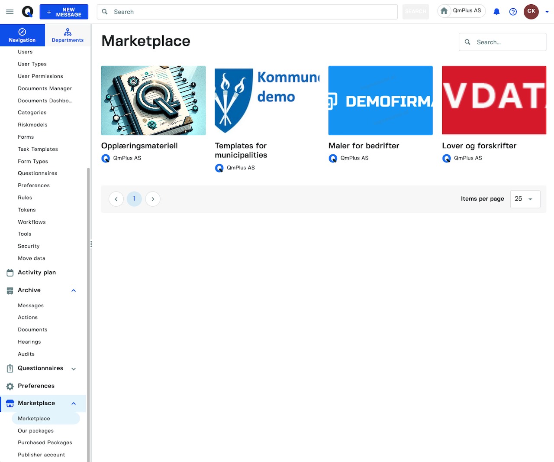Open Actions under Archive

[28, 317]
